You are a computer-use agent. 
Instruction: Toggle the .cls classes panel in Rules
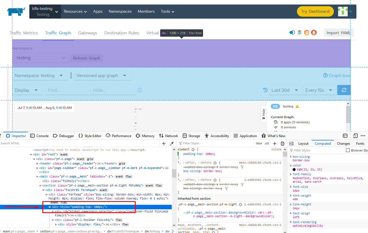pyautogui.click(x=267, y=143)
